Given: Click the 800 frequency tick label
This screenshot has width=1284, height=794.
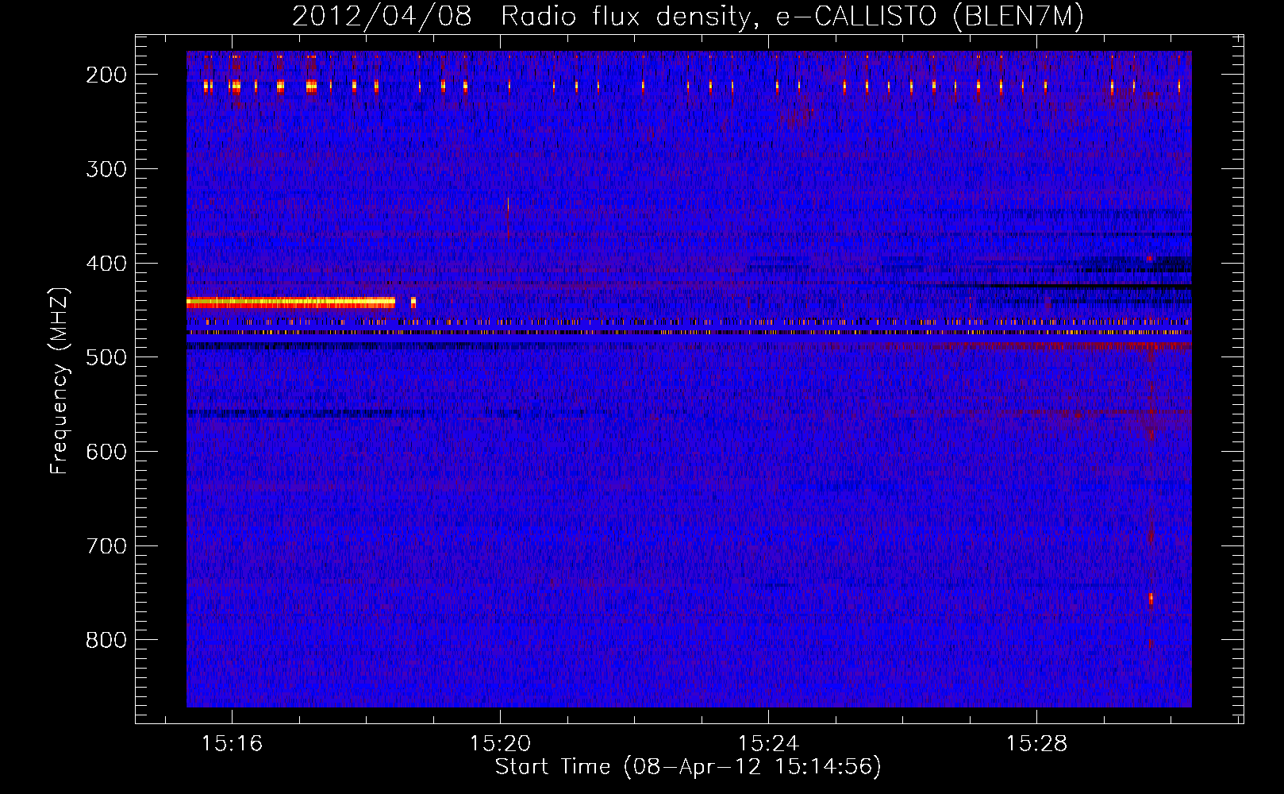Looking at the screenshot, I should point(106,640).
